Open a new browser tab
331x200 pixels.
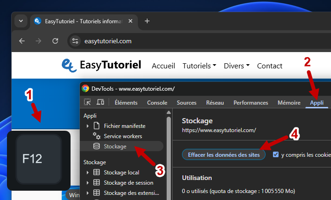tap(147, 21)
